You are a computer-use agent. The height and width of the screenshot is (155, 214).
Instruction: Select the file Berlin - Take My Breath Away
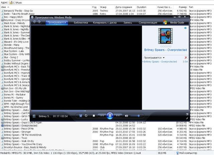tap(19, 14)
